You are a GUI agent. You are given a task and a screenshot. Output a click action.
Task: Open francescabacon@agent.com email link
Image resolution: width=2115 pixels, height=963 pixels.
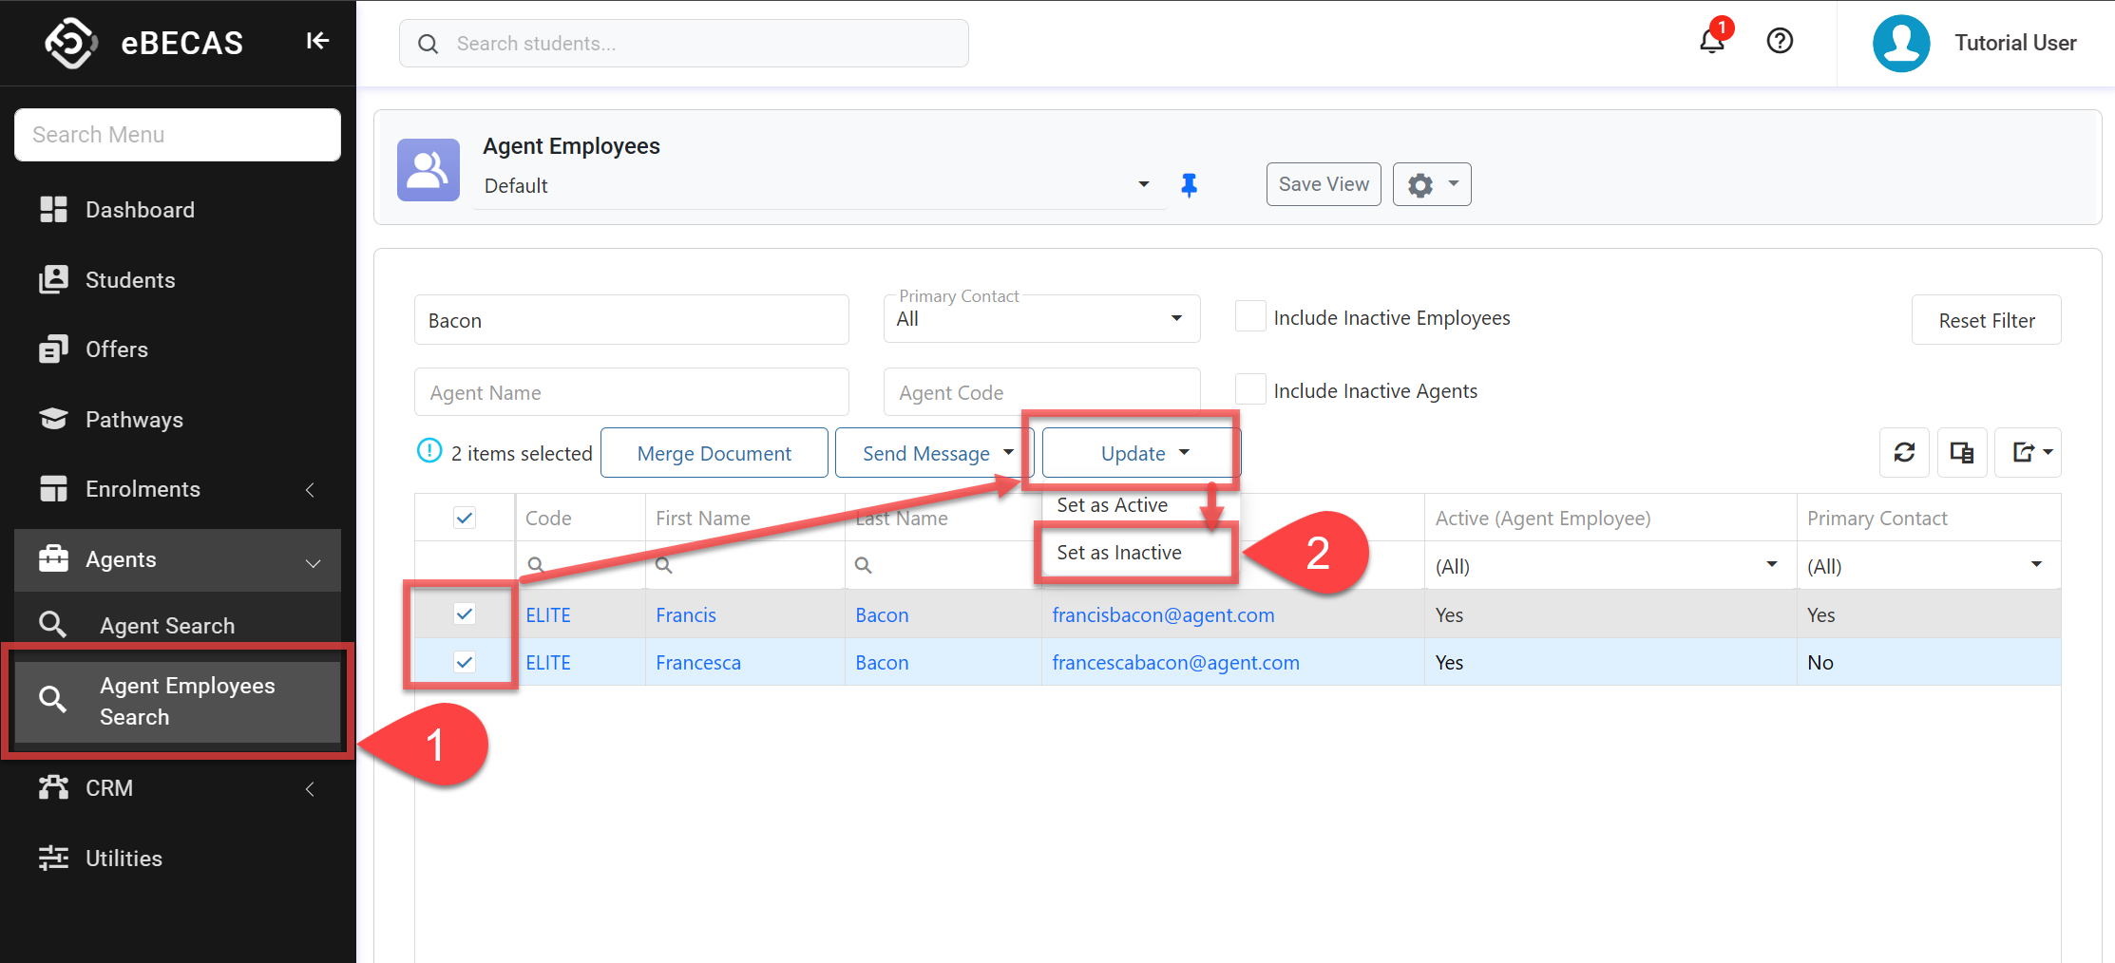pos(1175,662)
